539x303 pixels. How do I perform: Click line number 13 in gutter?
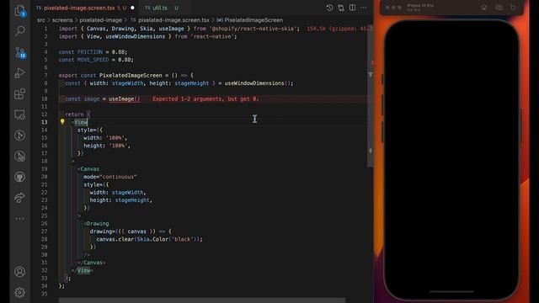coord(45,122)
